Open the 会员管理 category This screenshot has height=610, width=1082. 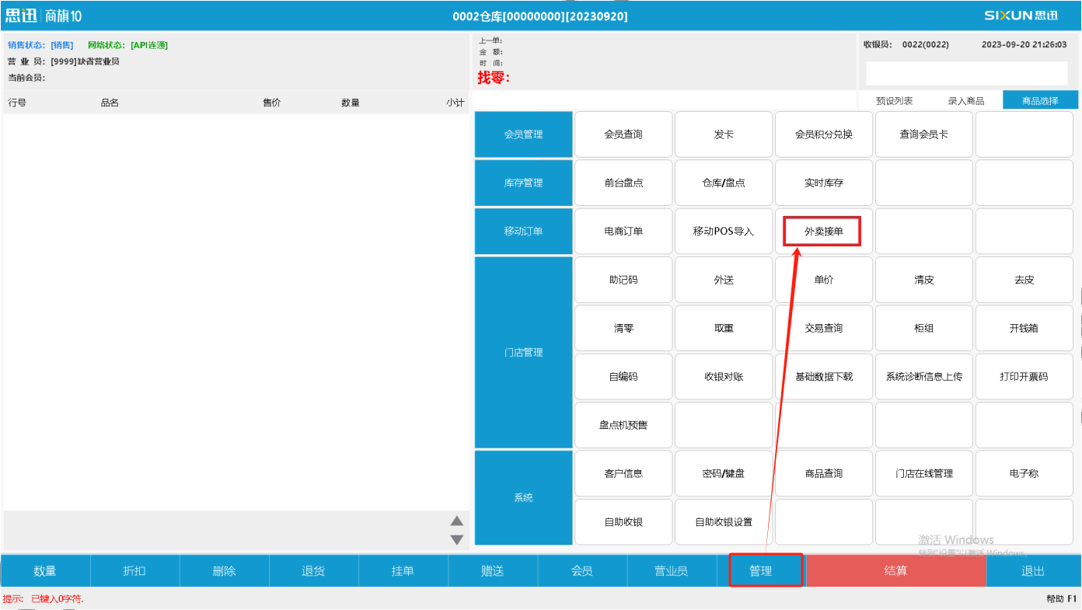click(x=523, y=134)
